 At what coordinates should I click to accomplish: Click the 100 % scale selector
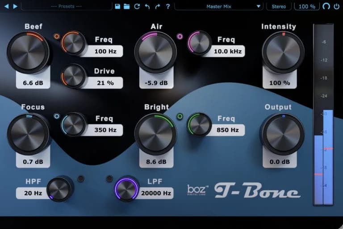point(307,6)
